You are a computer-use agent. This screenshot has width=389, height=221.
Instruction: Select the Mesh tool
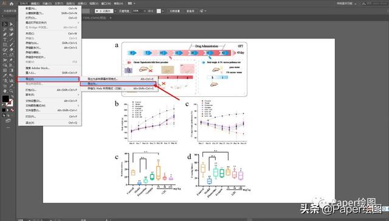click(5, 71)
